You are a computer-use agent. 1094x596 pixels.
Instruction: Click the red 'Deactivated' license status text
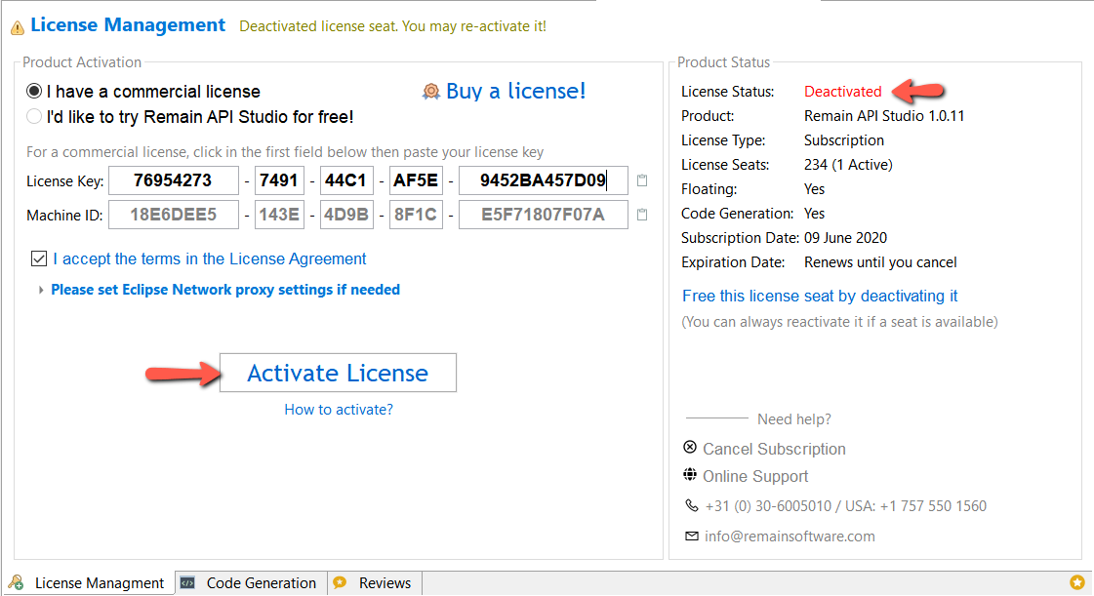[843, 92]
